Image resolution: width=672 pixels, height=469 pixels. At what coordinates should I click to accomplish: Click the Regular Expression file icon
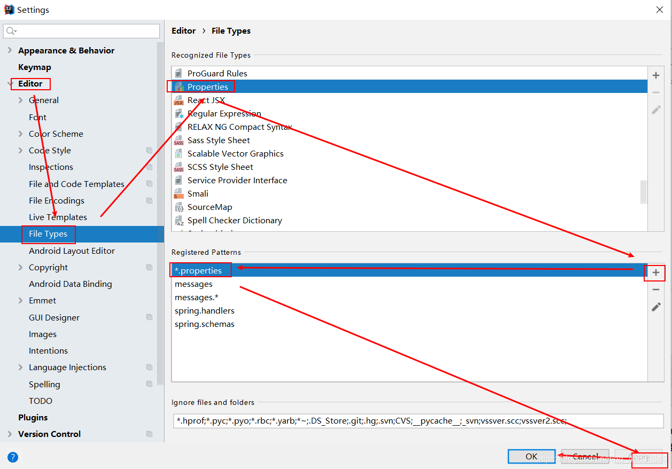pyautogui.click(x=179, y=114)
